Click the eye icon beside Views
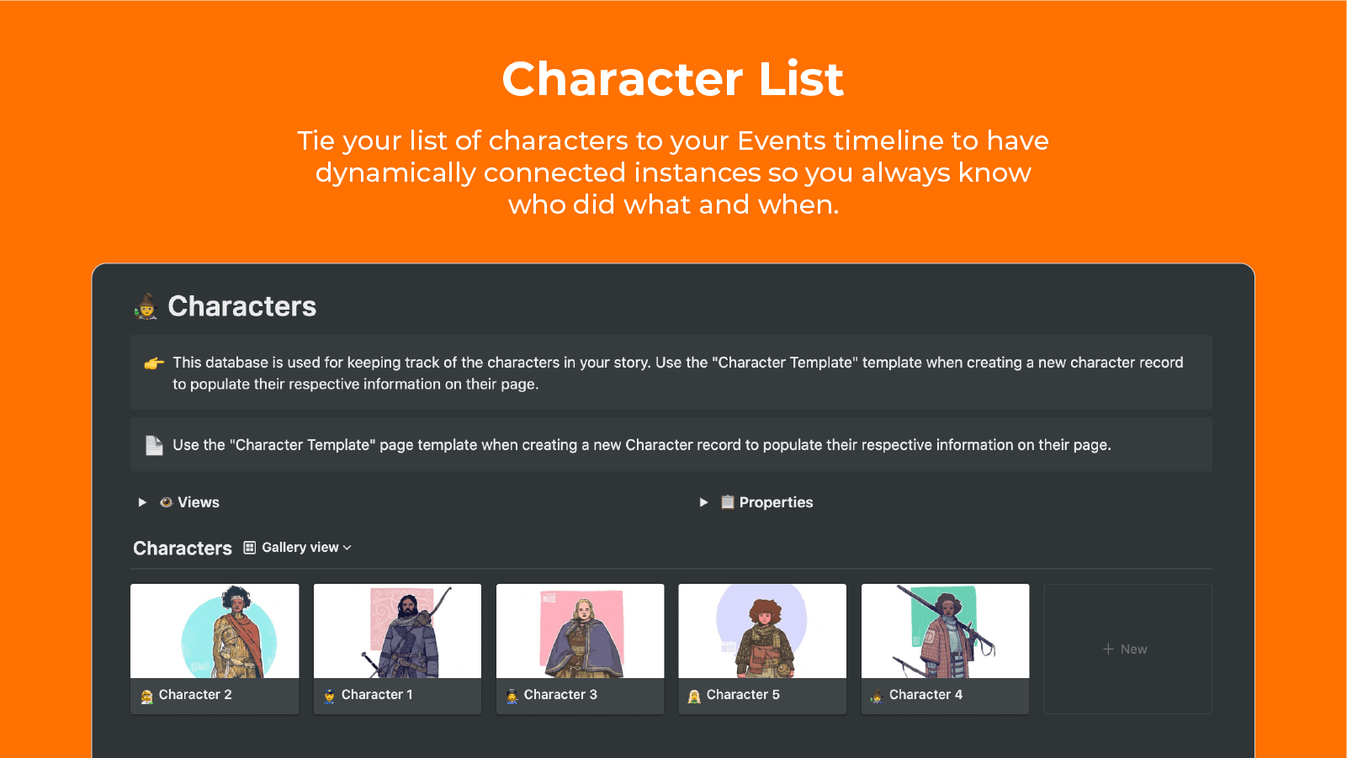The width and height of the screenshot is (1347, 758). [167, 502]
